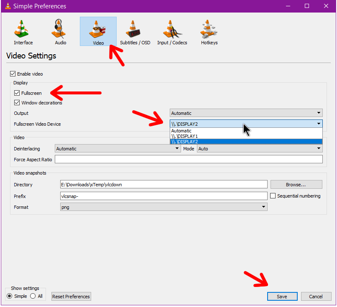This screenshot has height=307, width=337.
Task: Minimize the Simple Preferences window
Action: 288,6
